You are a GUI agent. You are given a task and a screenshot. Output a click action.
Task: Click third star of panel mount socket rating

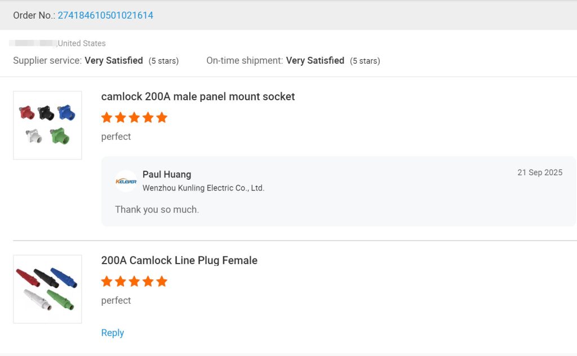134,118
